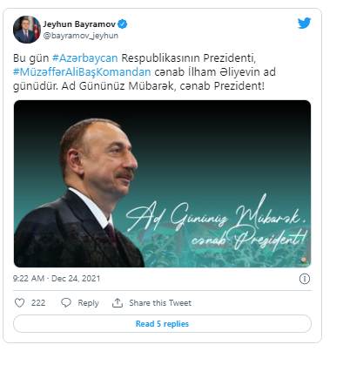Screen dimensions: 343x365
Task: Open the tweet info circle icon
Action: click(305, 279)
